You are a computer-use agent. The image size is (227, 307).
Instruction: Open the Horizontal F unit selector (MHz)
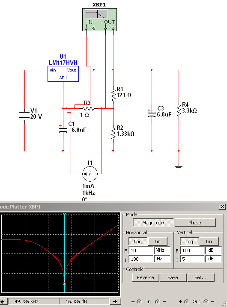(162, 250)
